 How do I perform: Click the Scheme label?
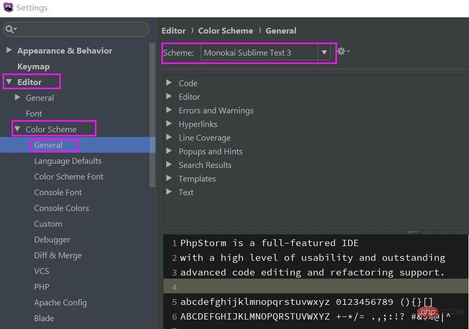tap(178, 53)
